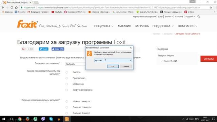Click the red СПРАВКА button
The width and height of the screenshot is (217, 122).
(x=209, y=59)
